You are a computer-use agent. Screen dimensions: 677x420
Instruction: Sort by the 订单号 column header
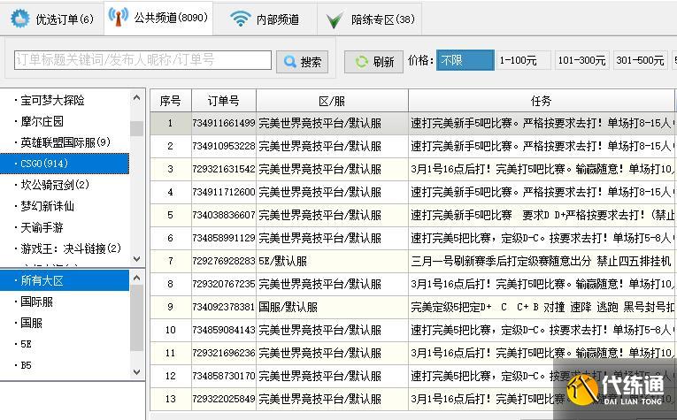pyautogui.click(x=224, y=101)
